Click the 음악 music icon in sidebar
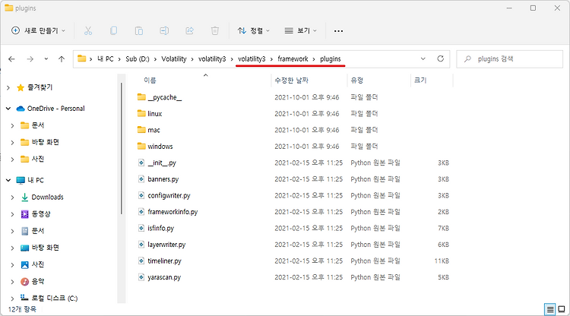 [x=25, y=281]
